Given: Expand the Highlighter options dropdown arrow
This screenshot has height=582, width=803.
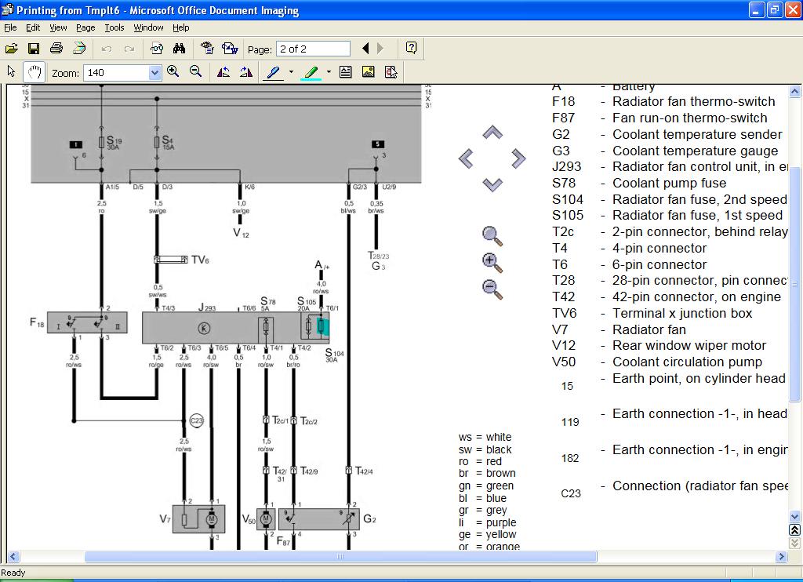Looking at the screenshot, I should [329, 72].
